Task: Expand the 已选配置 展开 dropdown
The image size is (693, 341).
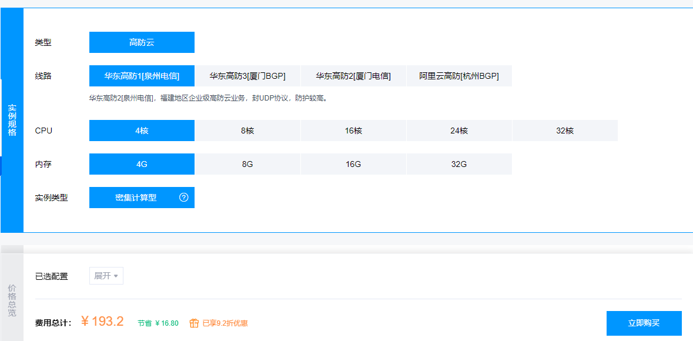Action: click(x=106, y=276)
